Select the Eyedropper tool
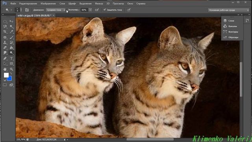The width and height of the screenshot is (252, 142). (x=11, y=32)
